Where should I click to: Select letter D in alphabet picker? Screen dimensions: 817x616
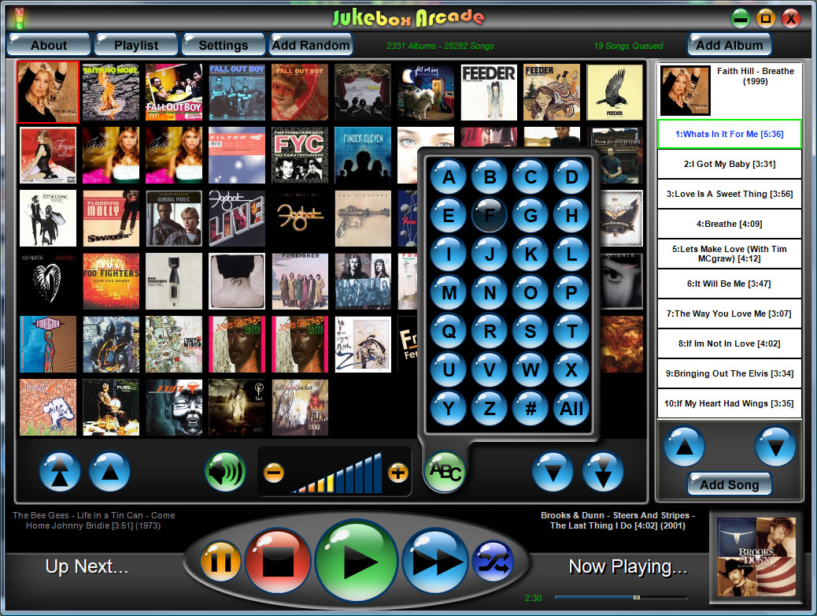571,177
